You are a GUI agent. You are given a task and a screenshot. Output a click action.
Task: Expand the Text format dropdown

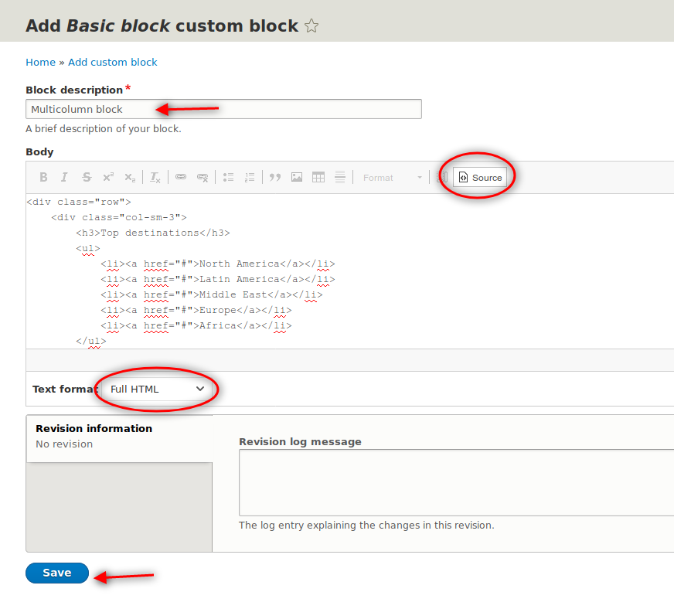point(157,389)
